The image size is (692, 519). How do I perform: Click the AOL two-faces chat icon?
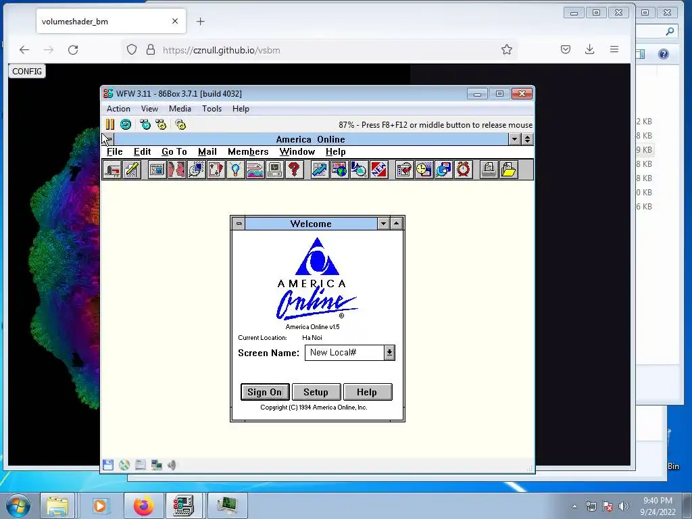coord(176,170)
